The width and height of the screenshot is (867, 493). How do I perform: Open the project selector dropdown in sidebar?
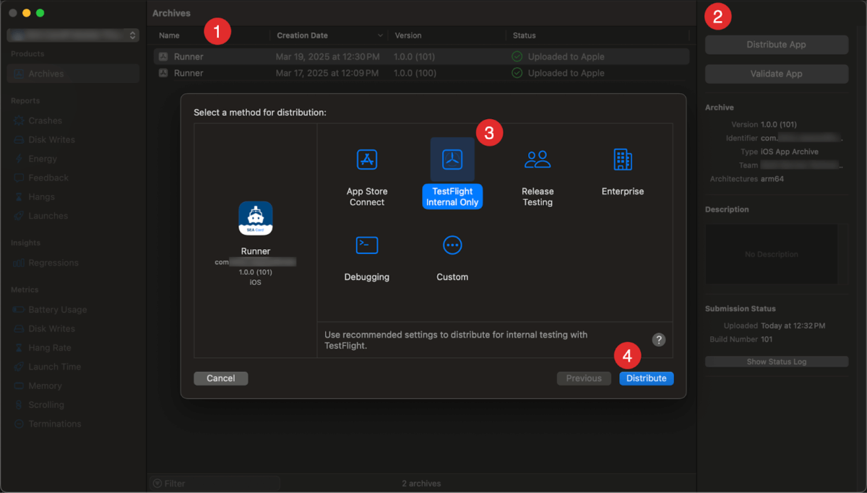point(72,35)
